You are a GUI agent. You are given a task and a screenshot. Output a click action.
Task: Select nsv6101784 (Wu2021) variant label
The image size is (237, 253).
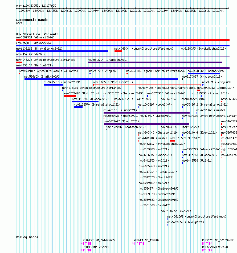pos(154,138)
